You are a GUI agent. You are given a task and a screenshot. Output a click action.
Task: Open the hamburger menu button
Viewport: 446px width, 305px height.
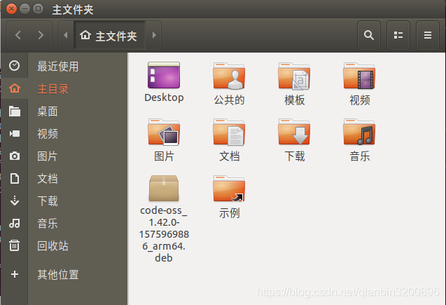(x=428, y=35)
